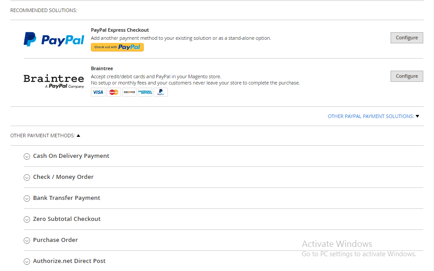Open Bank Transfer Payment section title
Screen dimensions: 434x271
coord(67,198)
